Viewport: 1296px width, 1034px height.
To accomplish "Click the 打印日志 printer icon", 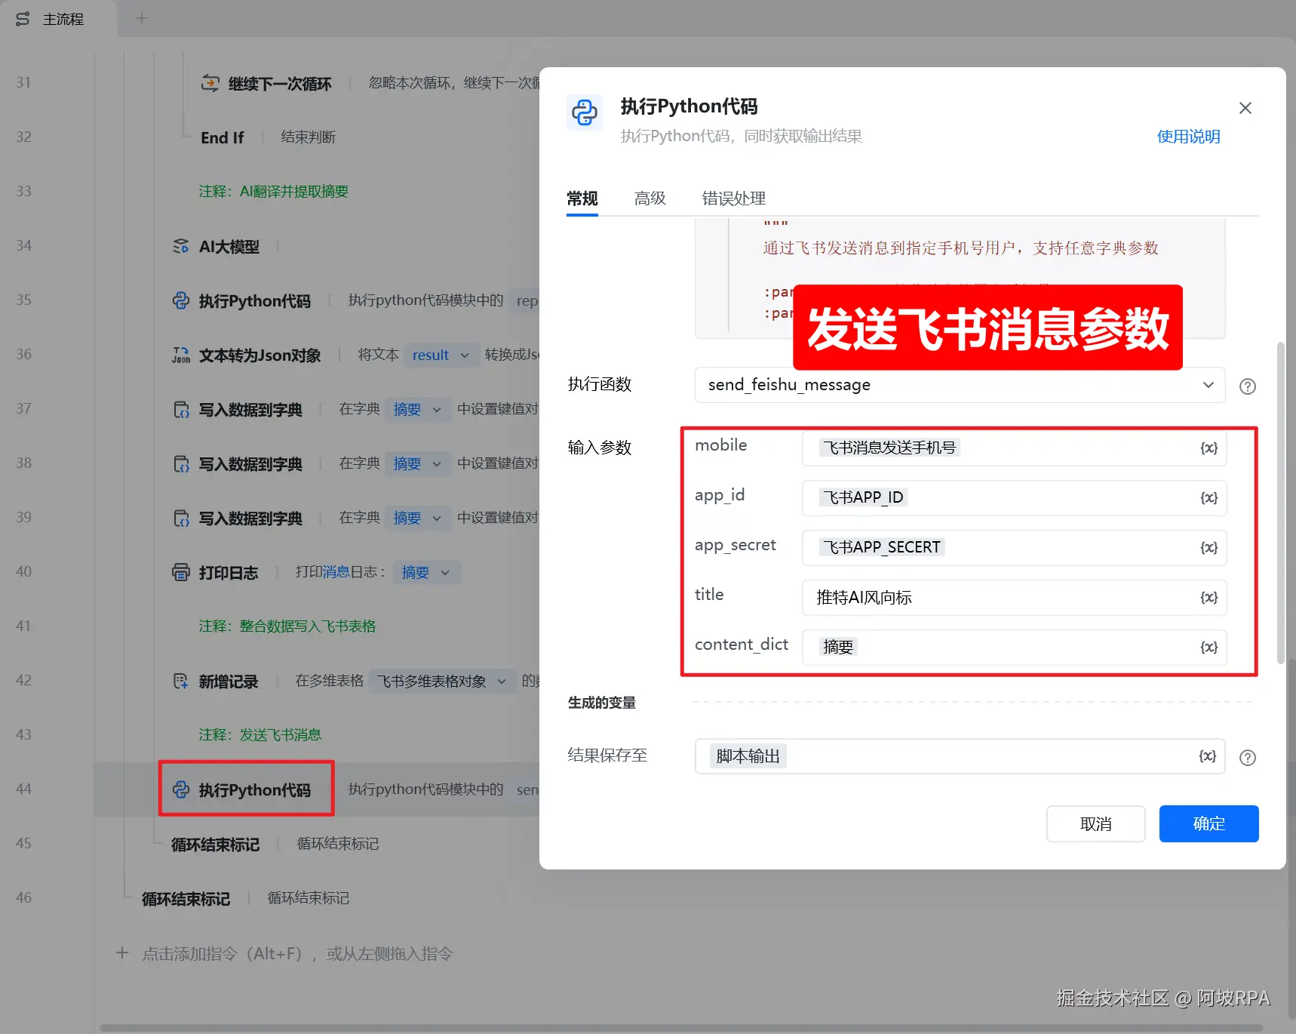I will (x=181, y=573).
